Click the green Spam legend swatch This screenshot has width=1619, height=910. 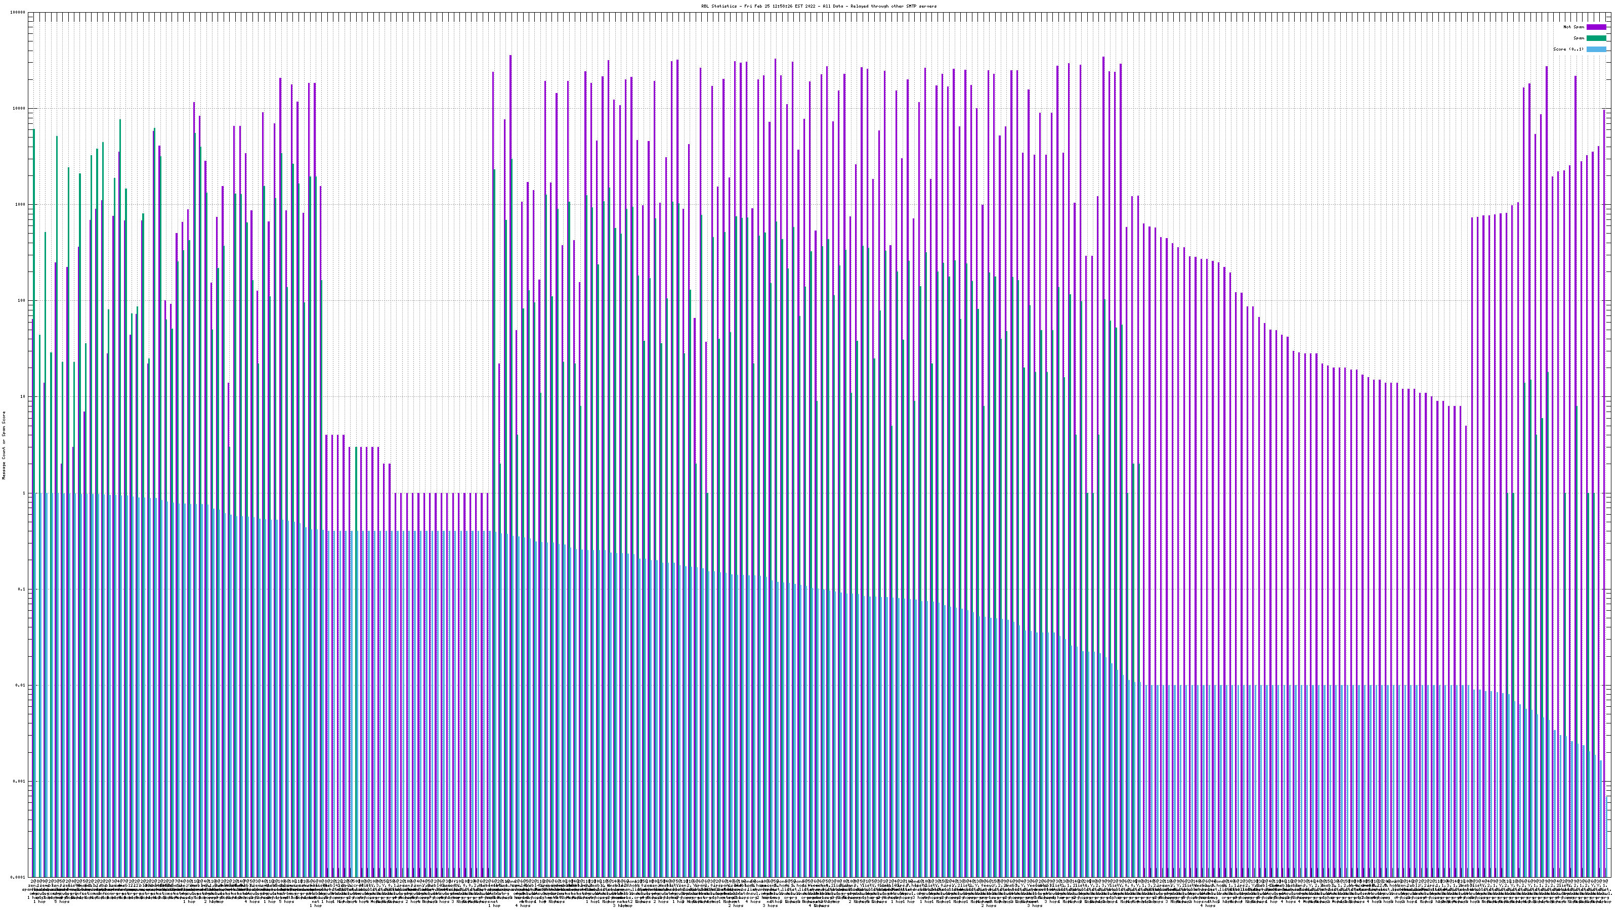(x=1596, y=38)
